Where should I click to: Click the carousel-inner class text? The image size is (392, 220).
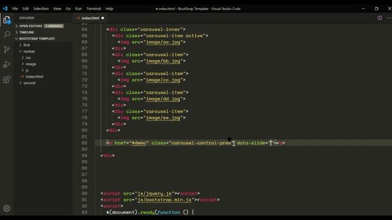coord(160,29)
